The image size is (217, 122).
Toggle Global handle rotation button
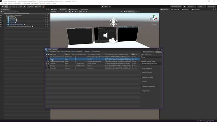click(38, 7)
